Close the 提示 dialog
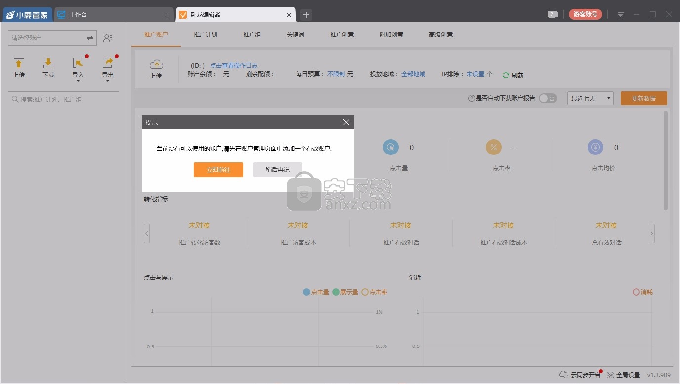The width and height of the screenshot is (680, 384). pyautogui.click(x=346, y=122)
